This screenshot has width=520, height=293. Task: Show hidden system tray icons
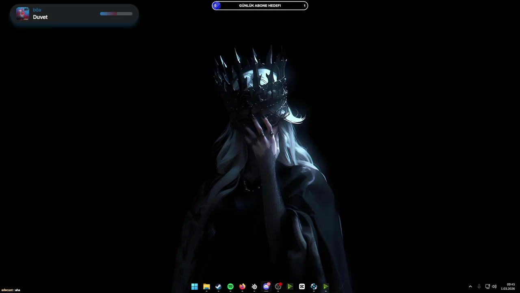point(470,286)
